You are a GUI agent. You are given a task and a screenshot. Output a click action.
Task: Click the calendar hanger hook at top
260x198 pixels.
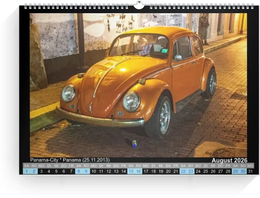[x=139, y=5]
